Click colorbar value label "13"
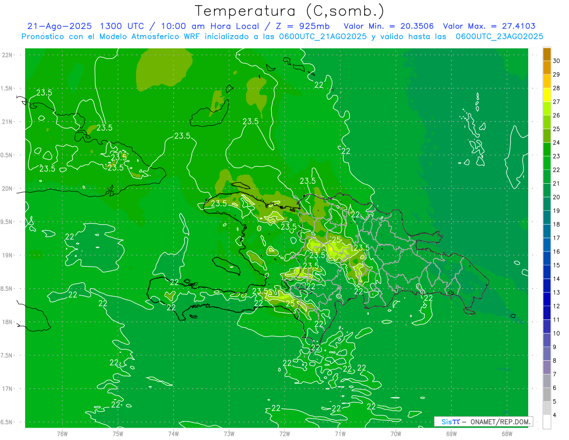The image size is (569, 440). click(x=557, y=292)
